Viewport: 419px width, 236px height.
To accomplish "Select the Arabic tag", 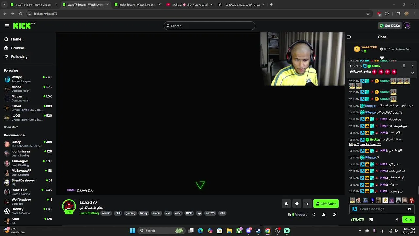I will (x=106, y=213).
